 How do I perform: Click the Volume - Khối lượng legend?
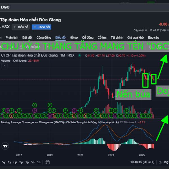click(x=14, y=61)
